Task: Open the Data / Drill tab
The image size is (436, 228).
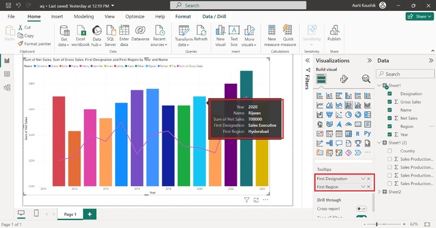Action: click(x=214, y=16)
